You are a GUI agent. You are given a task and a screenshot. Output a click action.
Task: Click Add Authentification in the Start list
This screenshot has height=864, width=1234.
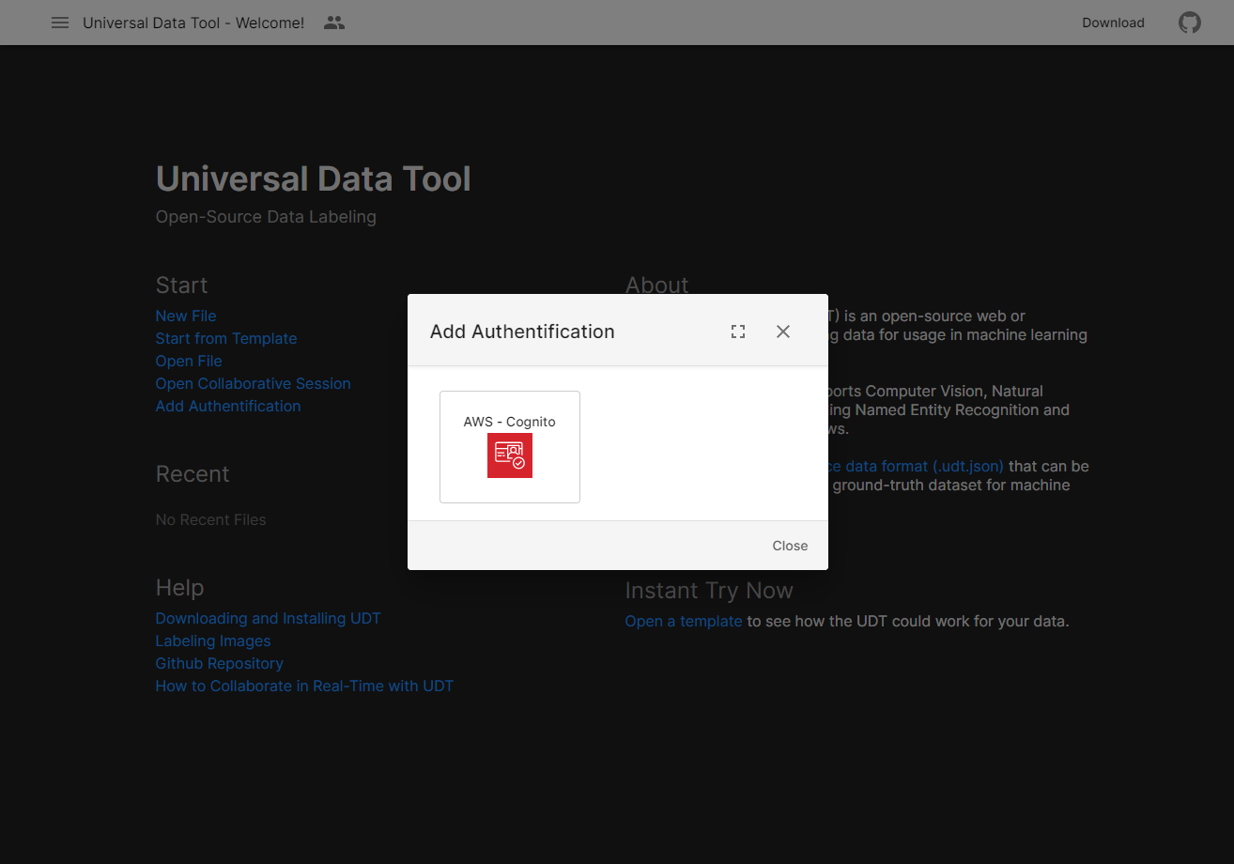tap(227, 406)
